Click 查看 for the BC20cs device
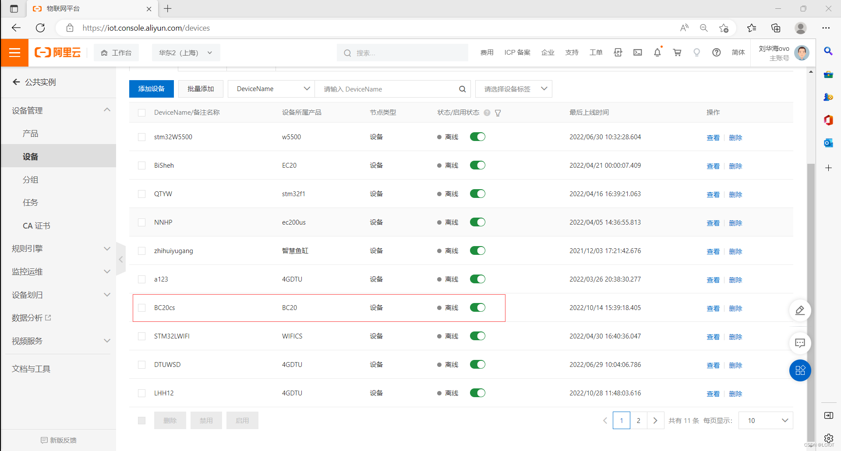 [713, 308]
